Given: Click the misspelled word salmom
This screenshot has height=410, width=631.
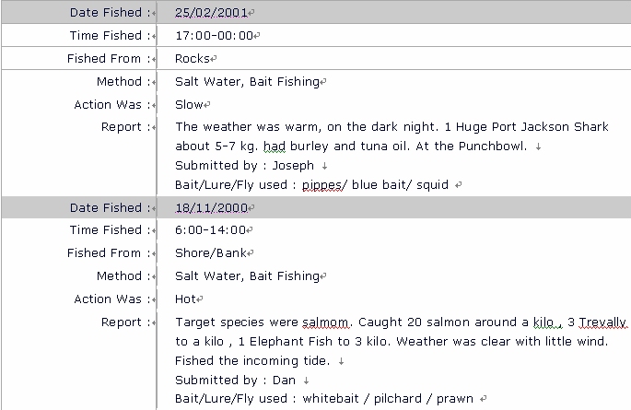Looking at the screenshot, I should pos(325,322).
